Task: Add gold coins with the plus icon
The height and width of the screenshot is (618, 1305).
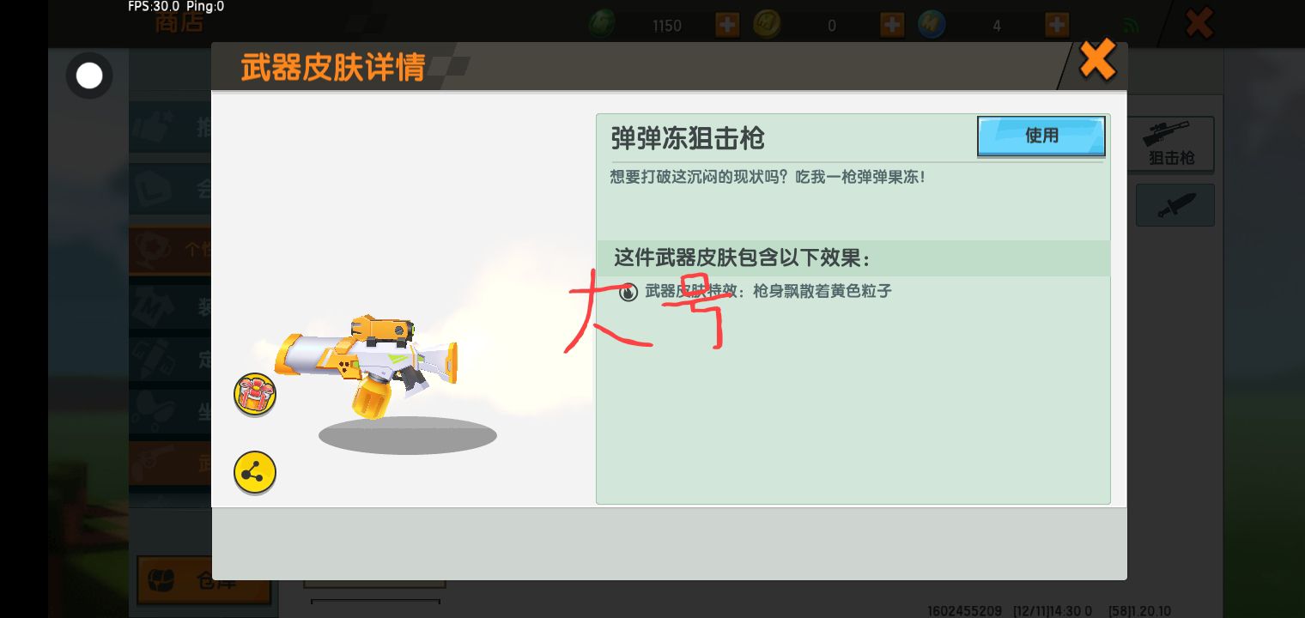Action: click(891, 25)
